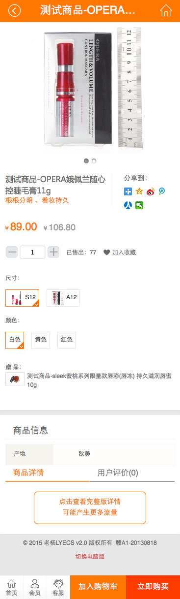Decrease quantity with the minus button
This screenshot has width=180, height=599.
(12, 252)
